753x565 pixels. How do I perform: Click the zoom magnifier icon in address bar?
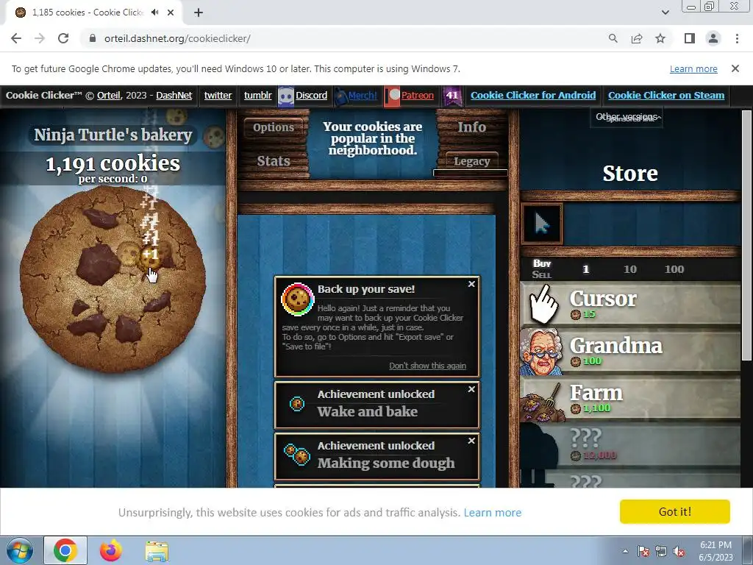pyautogui.click(x=613, y=38)
